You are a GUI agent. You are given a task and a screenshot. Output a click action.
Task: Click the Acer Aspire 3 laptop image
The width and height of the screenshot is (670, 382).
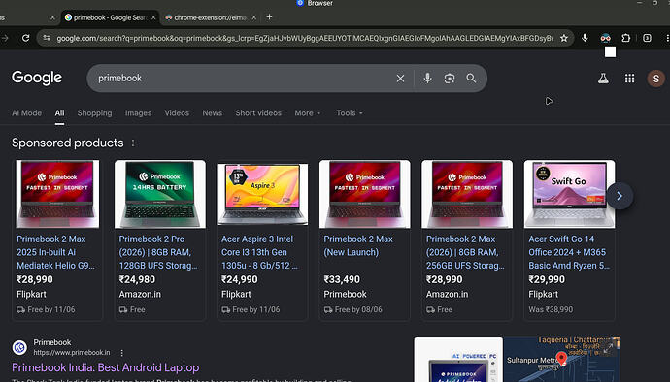point(262,194)
